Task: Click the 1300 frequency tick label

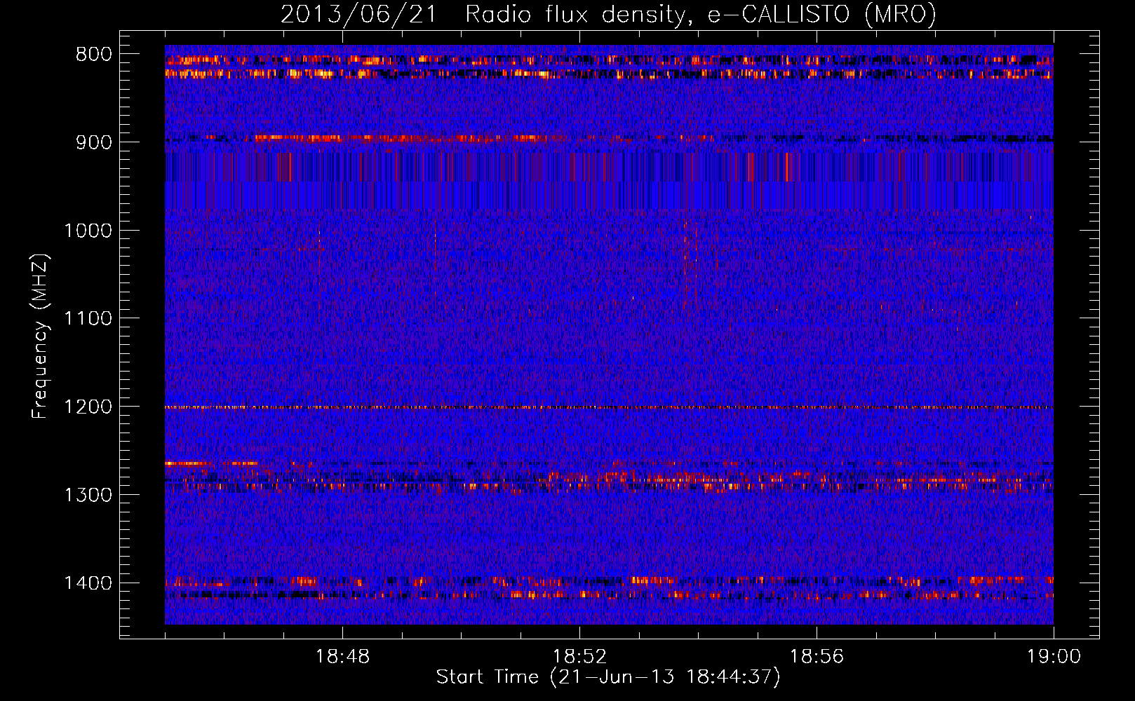Action: (88, 495)
